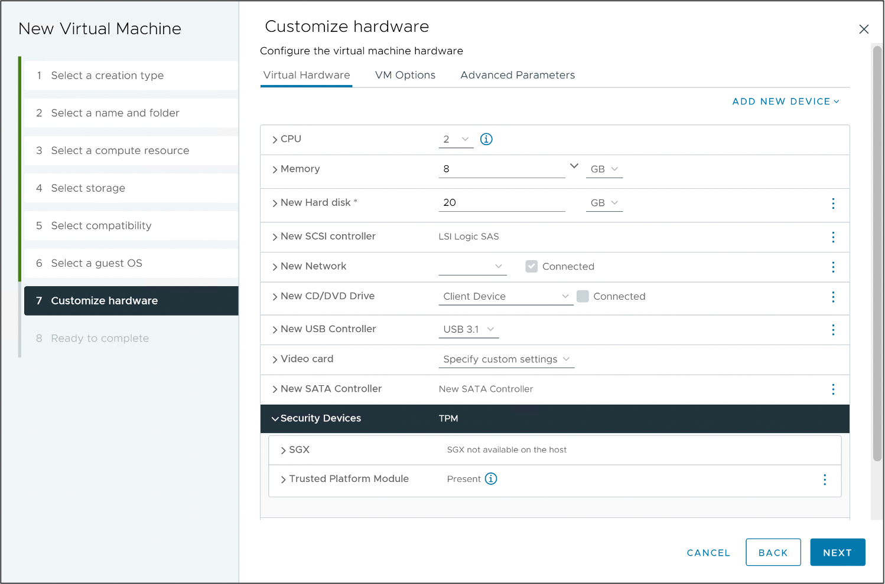Click the CANCEL button
The width and height of the screenshot is (885, 584).
coord(708,553)
